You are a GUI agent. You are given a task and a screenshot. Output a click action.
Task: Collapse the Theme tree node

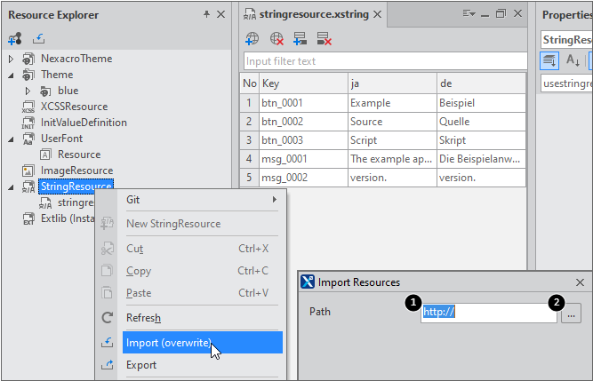point(11,75)
